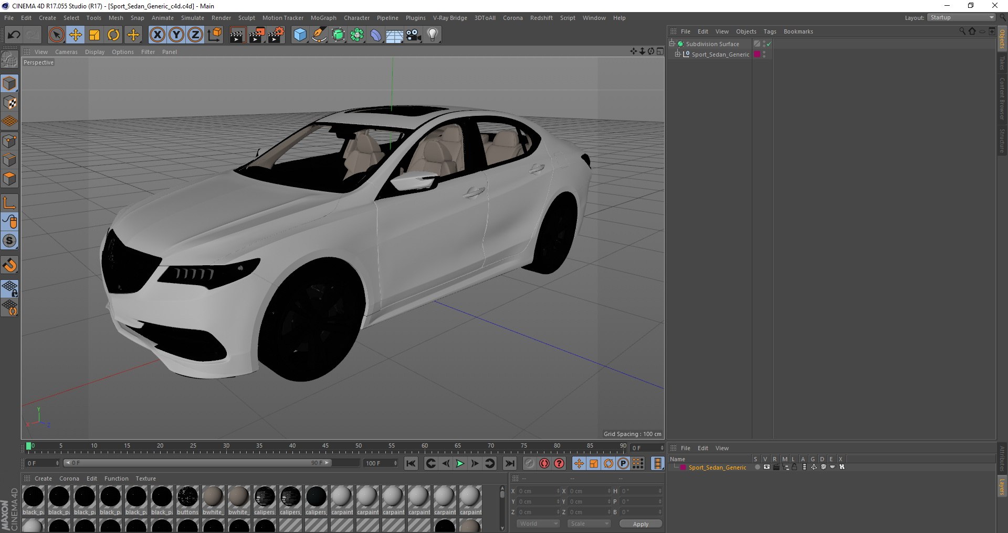This screenshot has width=1008, height=533.
Task: Open the viewport Display menu
Action: point(94,52)
